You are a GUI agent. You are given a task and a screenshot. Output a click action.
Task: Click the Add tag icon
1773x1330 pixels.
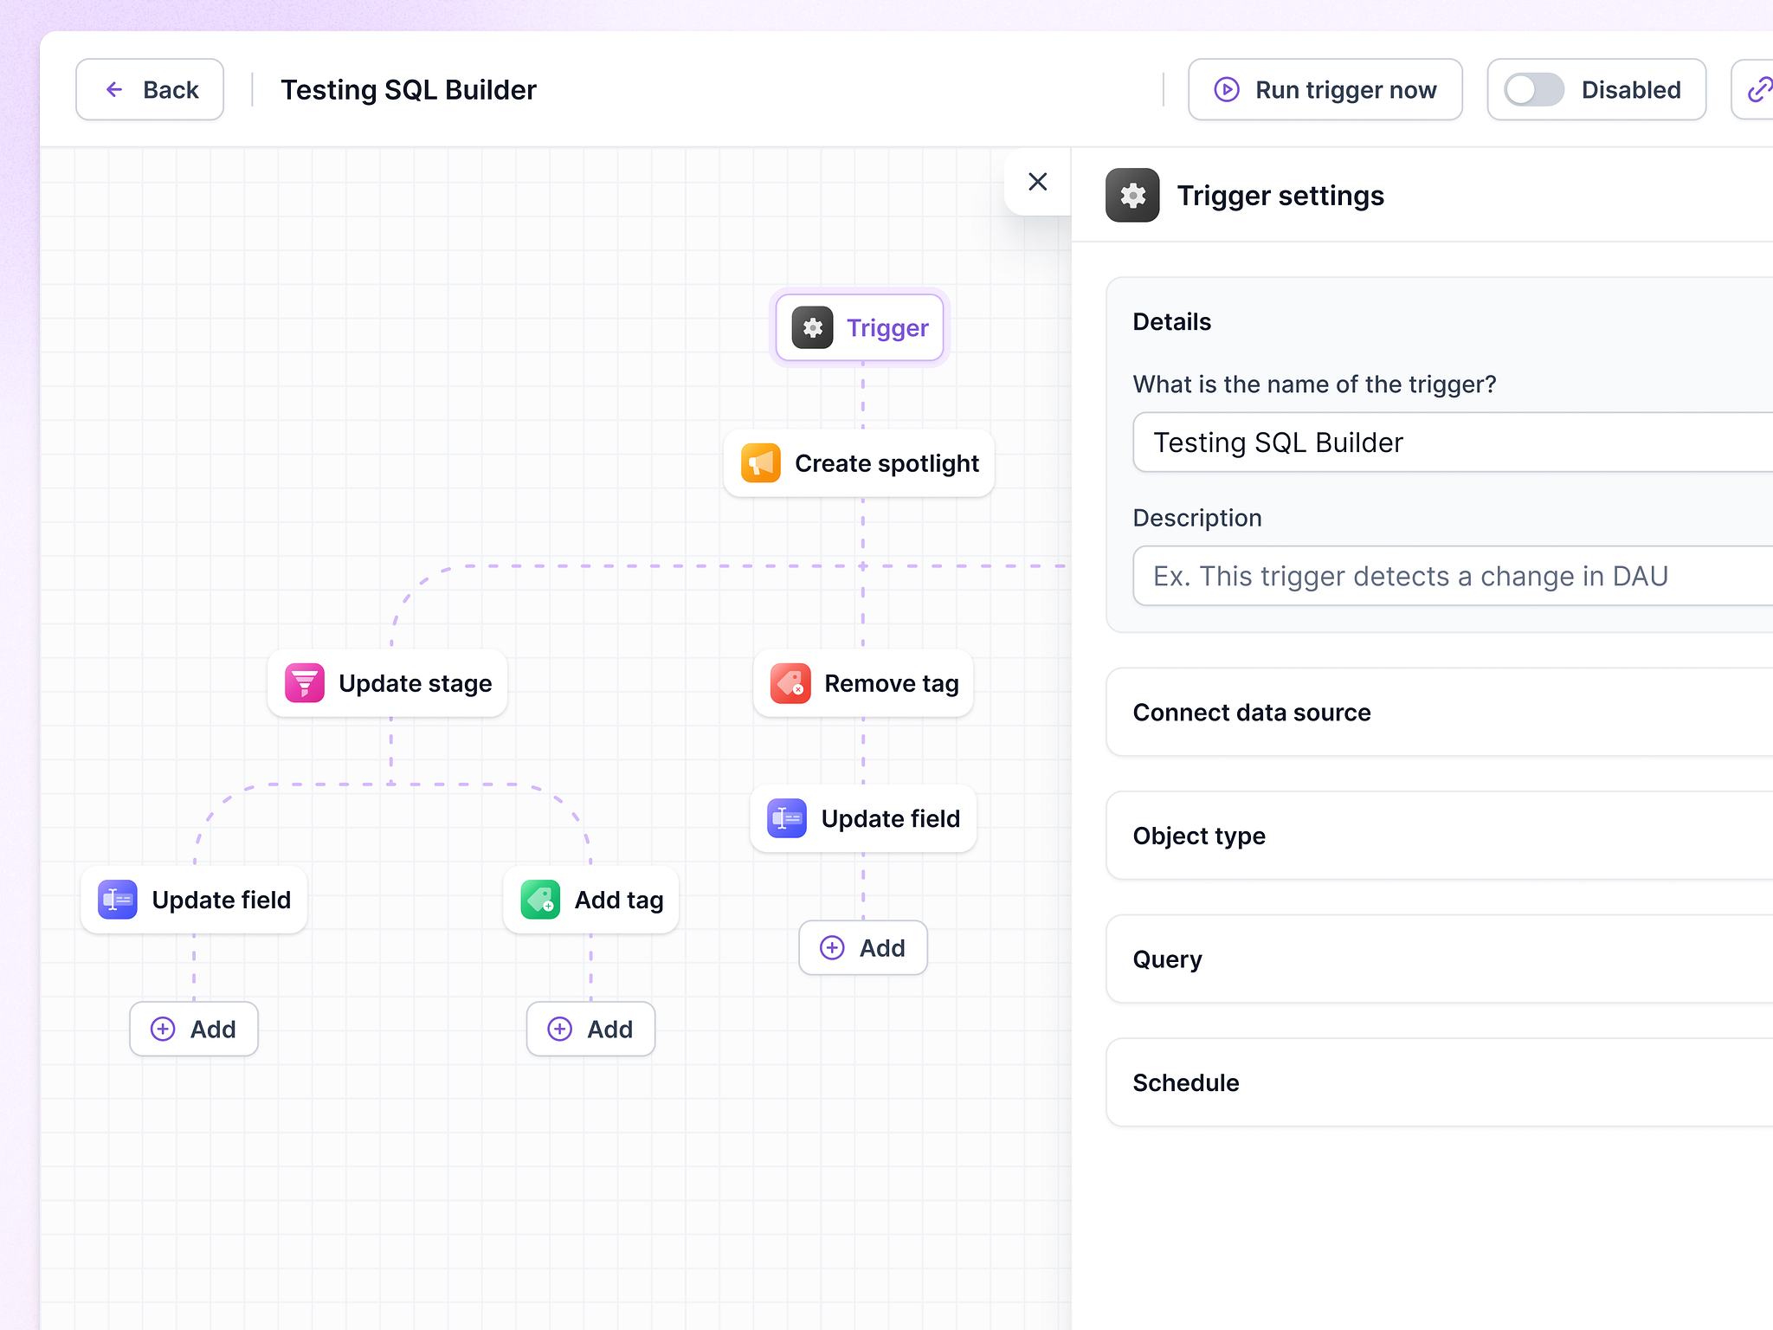(538, 900)
